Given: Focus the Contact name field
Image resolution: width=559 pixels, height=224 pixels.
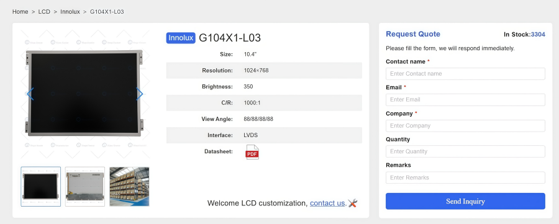Looking at the screenshot, I should pyautogui.click(x=465, y=74).
